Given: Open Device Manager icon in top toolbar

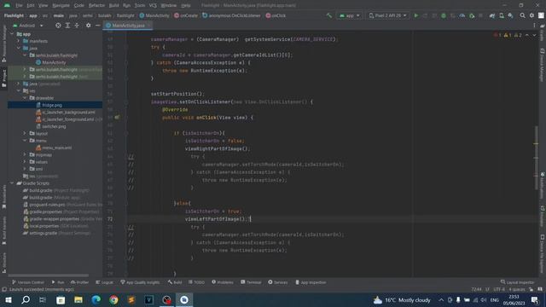Looking at the screenshot, I should pos(502,15).
